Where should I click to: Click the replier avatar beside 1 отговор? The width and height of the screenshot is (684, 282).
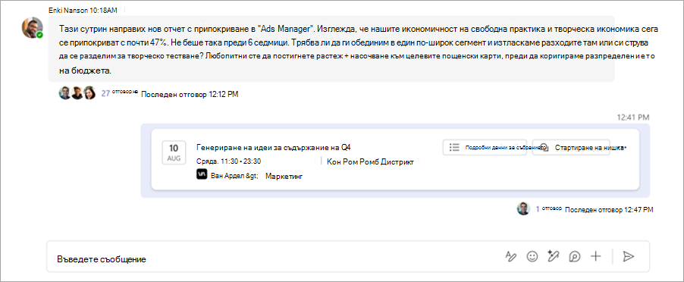pyautogui.click(x=523, y=208)
